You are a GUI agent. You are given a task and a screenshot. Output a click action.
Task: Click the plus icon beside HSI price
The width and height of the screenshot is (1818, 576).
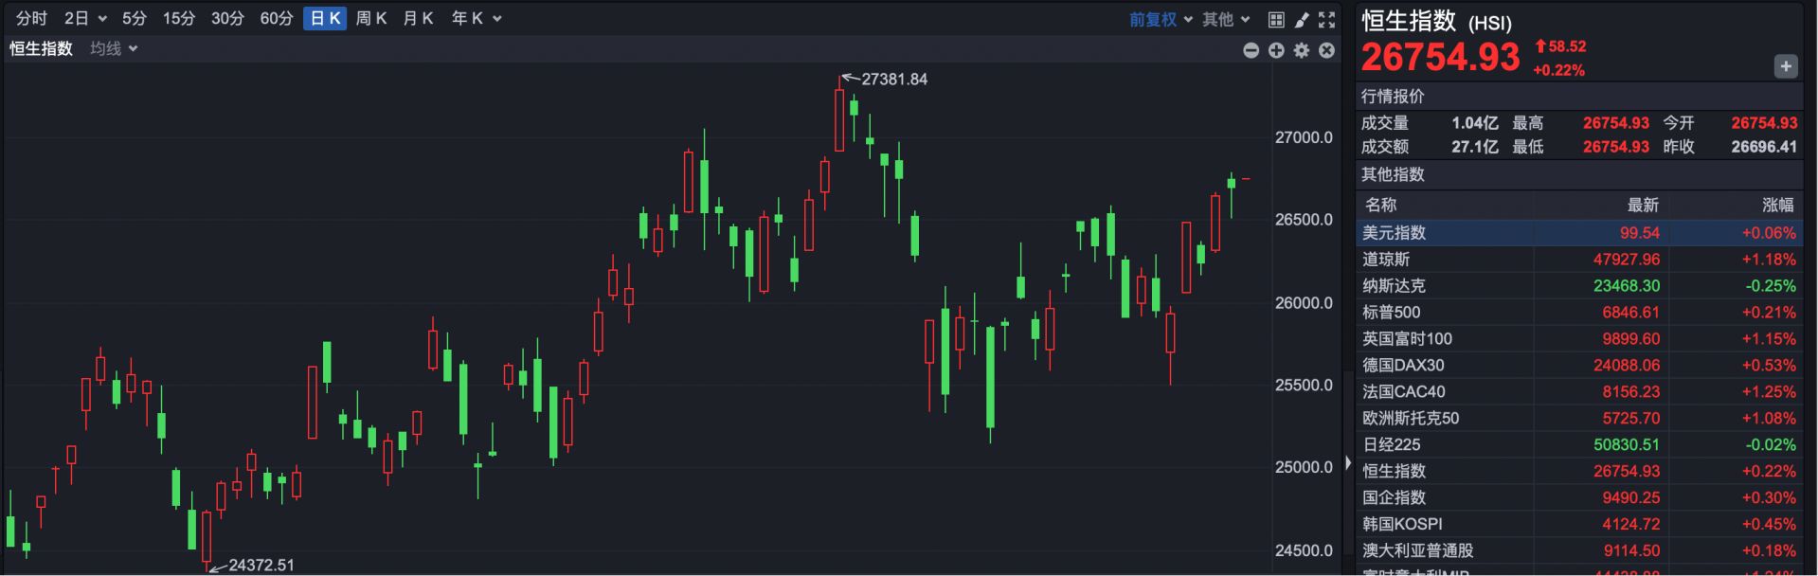pos(1785,66)
